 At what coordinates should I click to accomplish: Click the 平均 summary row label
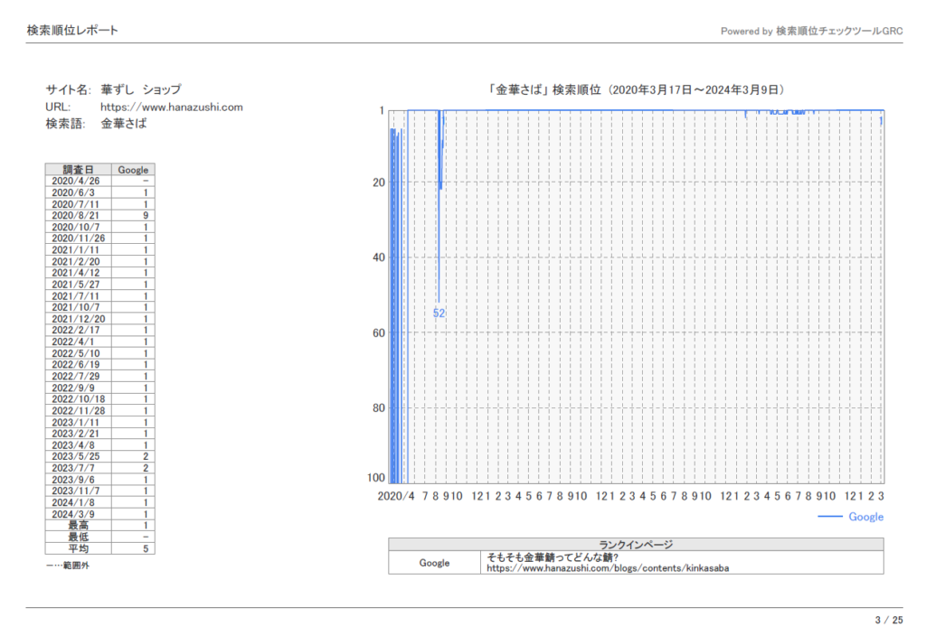(x=78, y=548)
